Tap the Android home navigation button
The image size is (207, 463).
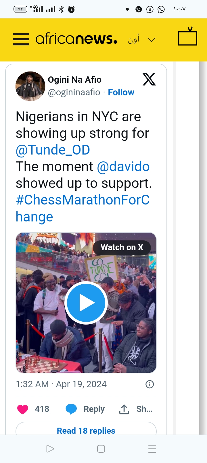click(101, 449)
